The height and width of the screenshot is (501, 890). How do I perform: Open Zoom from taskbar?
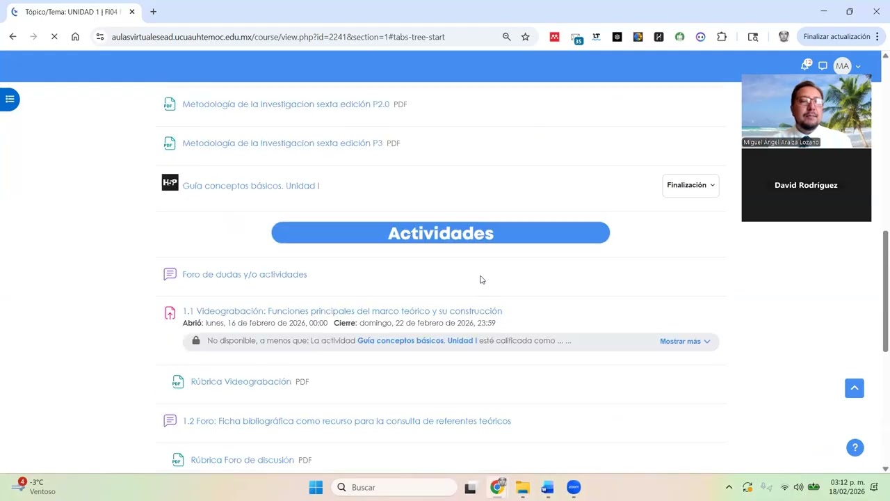coord(574,487)
